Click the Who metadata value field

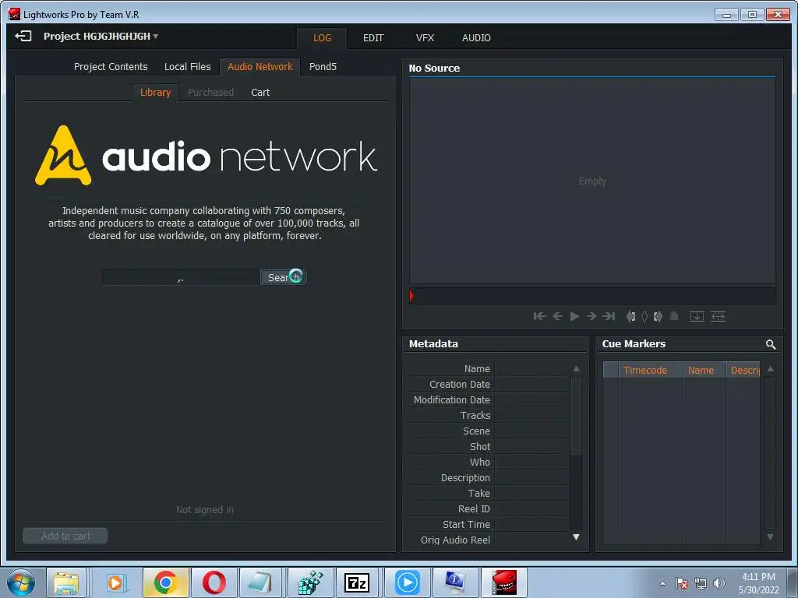(531, 462)
